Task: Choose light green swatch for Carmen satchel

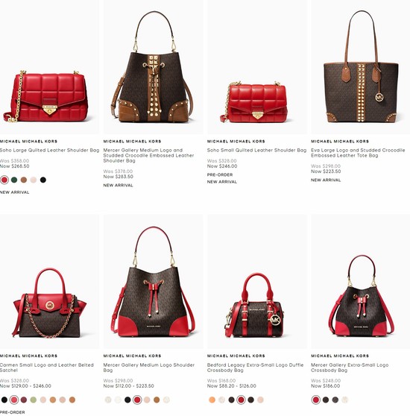Action: click(x=33, y=400)
